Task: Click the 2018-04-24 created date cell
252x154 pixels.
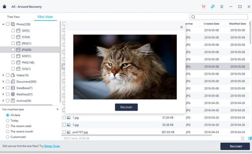Action: pyautogui.click(x=212, y=132)
